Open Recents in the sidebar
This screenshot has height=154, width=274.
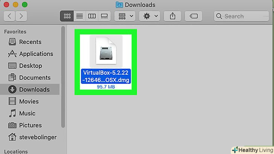click(x=30, y=42)
